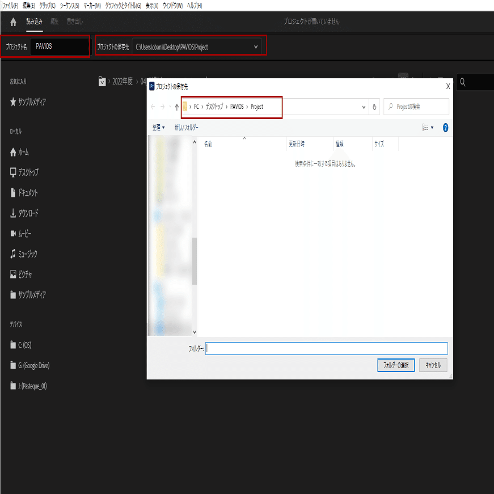Refresh the dialog folder view

pyautogui.click(x=374, y=107)
